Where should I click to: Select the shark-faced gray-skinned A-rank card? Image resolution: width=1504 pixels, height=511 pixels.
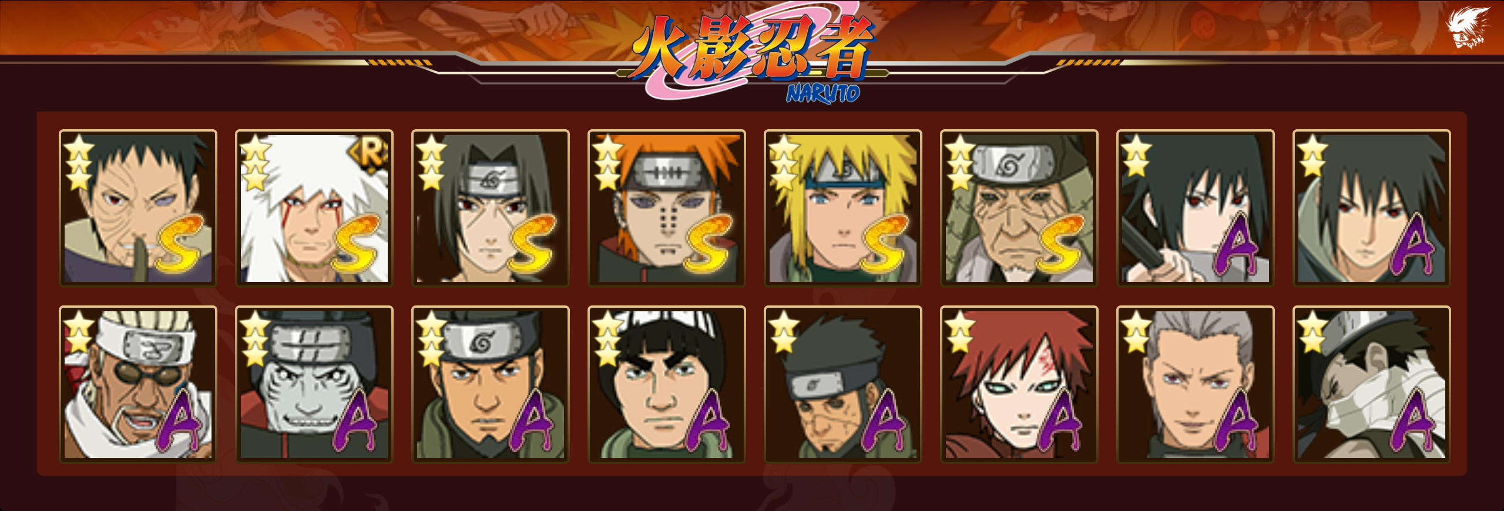click(314, 384)
